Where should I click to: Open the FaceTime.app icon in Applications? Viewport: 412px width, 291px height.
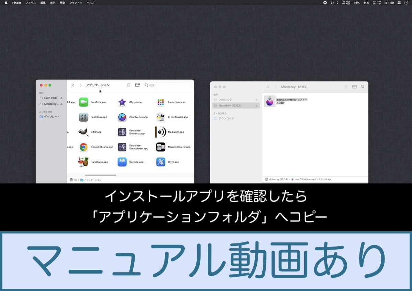click(x=83, y=102)
